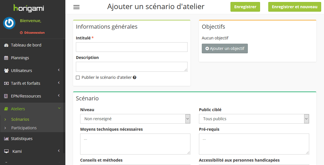This screenshot has width=324, height=165.
Task: Open the Participations submenu item
Action: coord(24,128)
